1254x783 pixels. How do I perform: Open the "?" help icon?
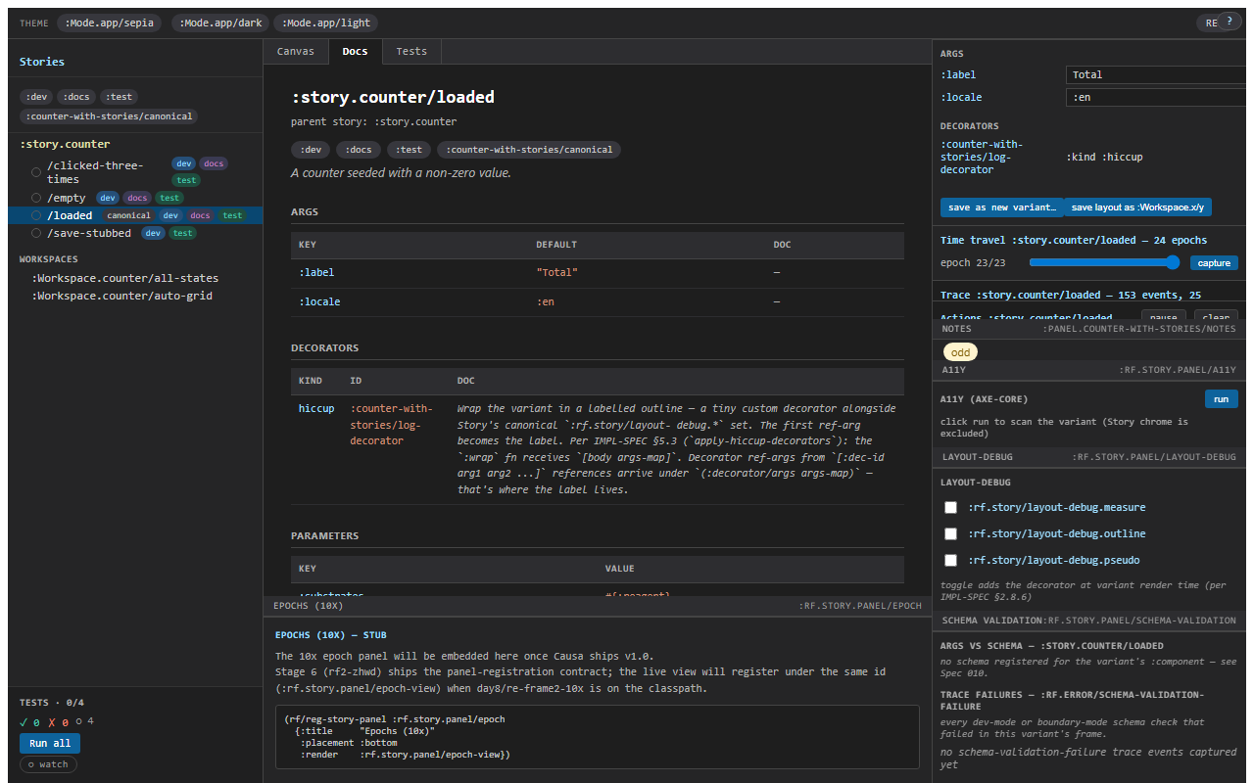point(1229,21)
